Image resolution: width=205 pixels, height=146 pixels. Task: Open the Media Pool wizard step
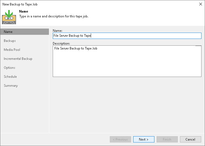(12, 50)
